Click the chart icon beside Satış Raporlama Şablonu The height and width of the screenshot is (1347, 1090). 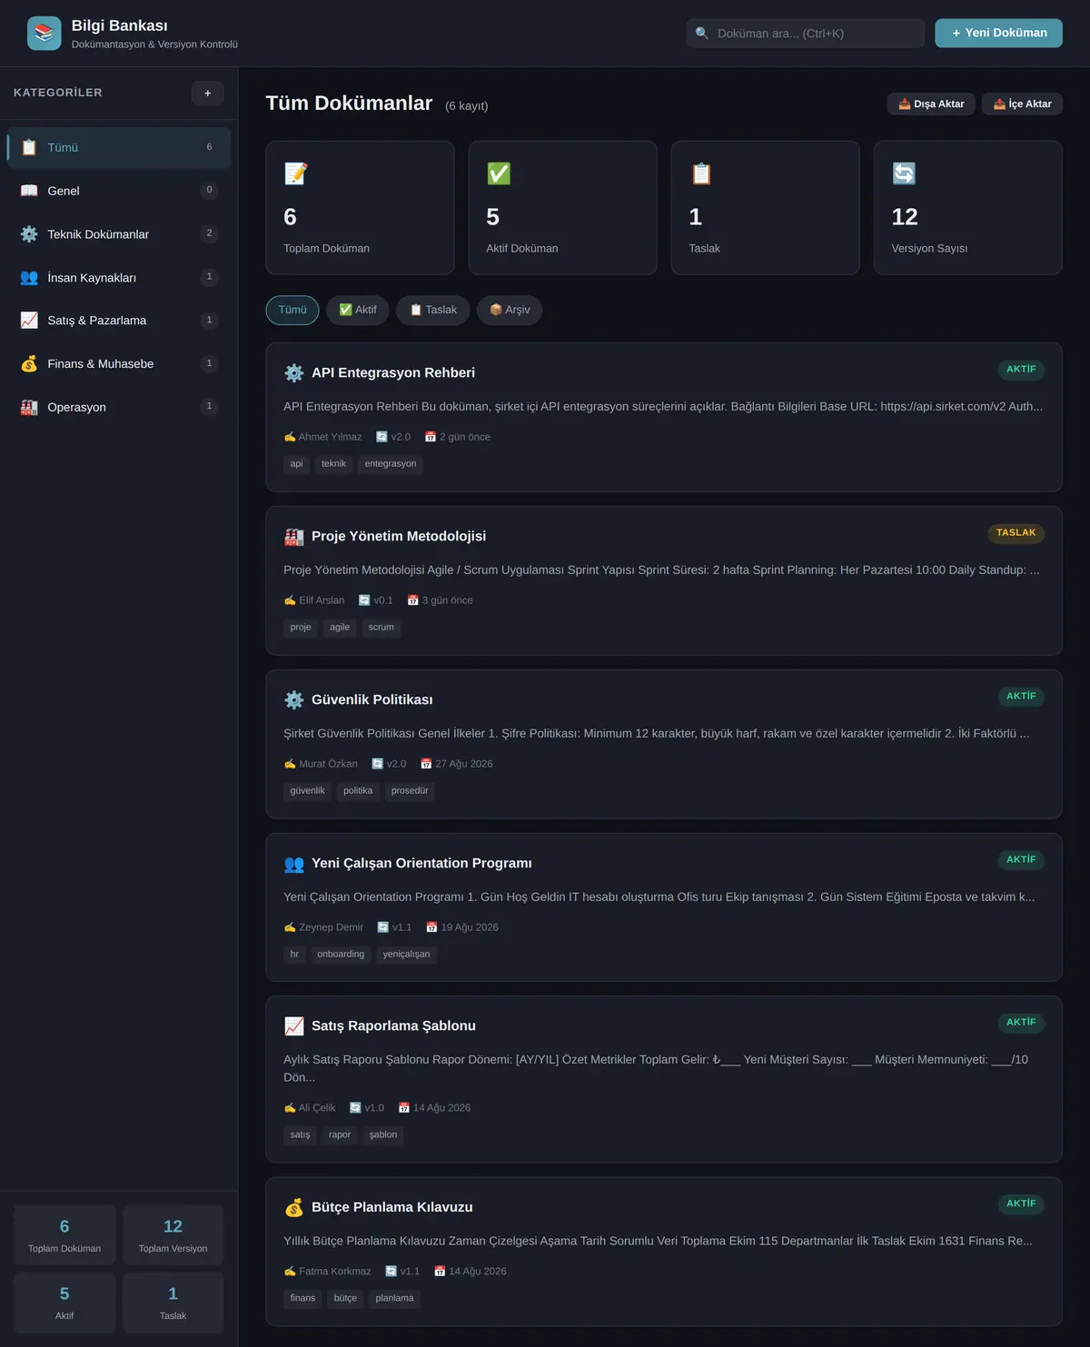[294, 1026]
